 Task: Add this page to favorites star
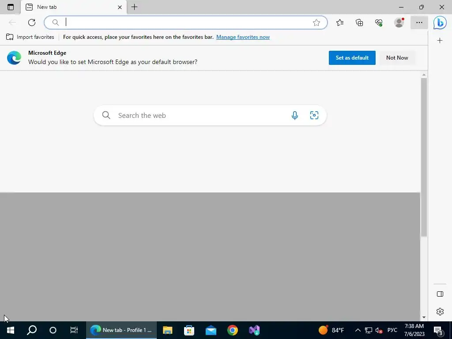point(316,23)
